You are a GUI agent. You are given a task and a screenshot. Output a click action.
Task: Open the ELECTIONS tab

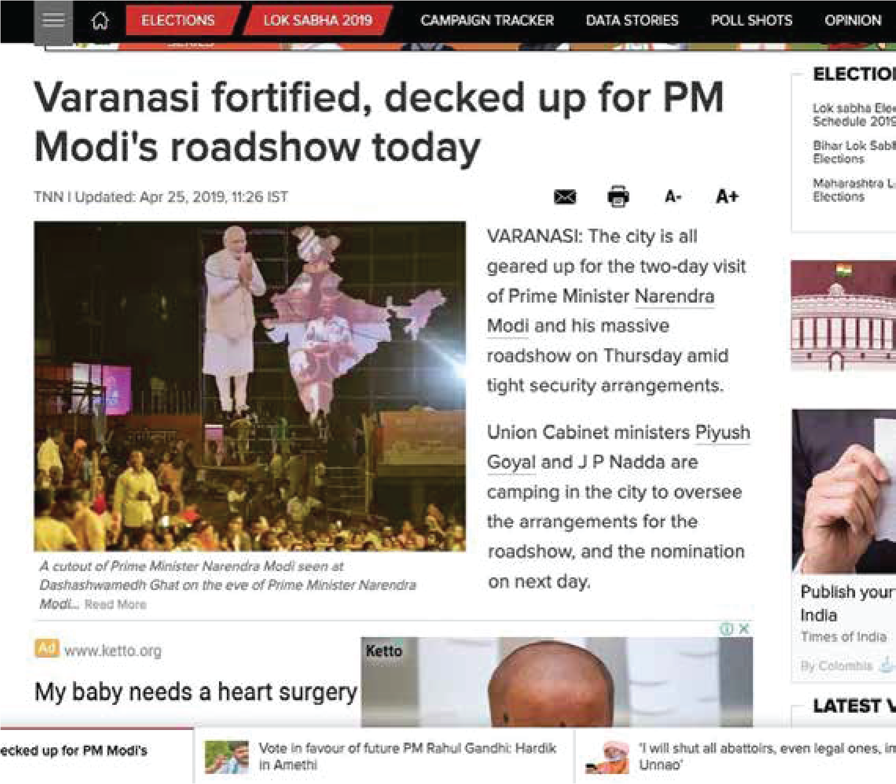pos(178,20)
